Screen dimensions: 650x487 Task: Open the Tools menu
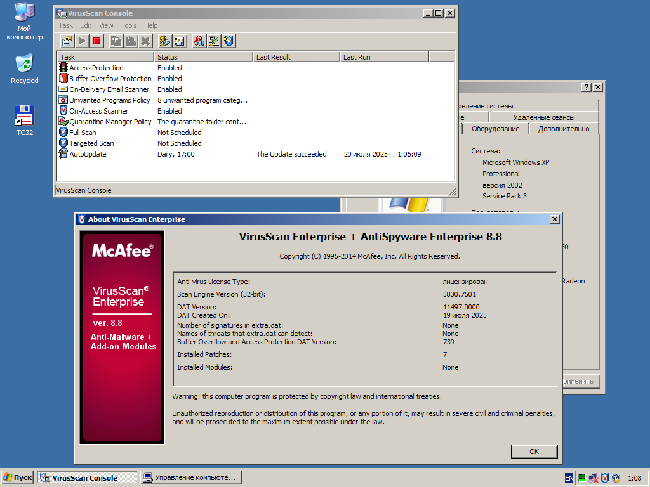[128, 25]
